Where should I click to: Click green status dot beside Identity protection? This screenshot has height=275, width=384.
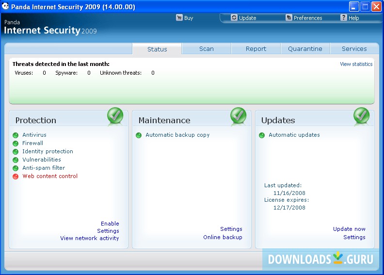[x=16, y=152]
